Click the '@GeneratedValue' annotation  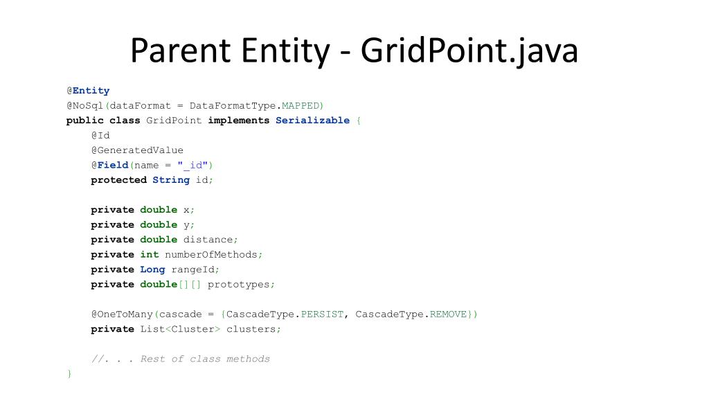[x=137, y=150]
